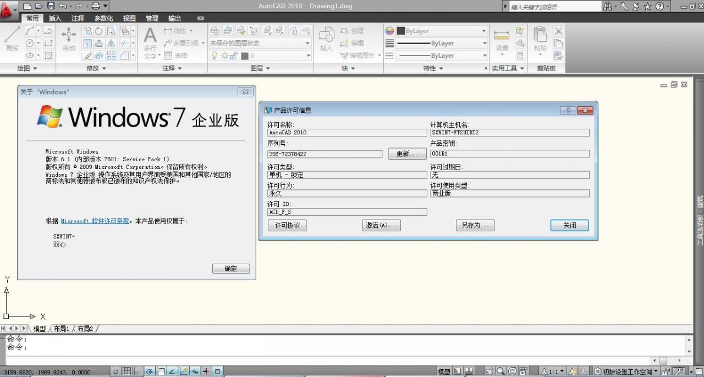Switch to the 参数化 ribbon tab
The height and width of the screenshot is (377, 704).
103,18
